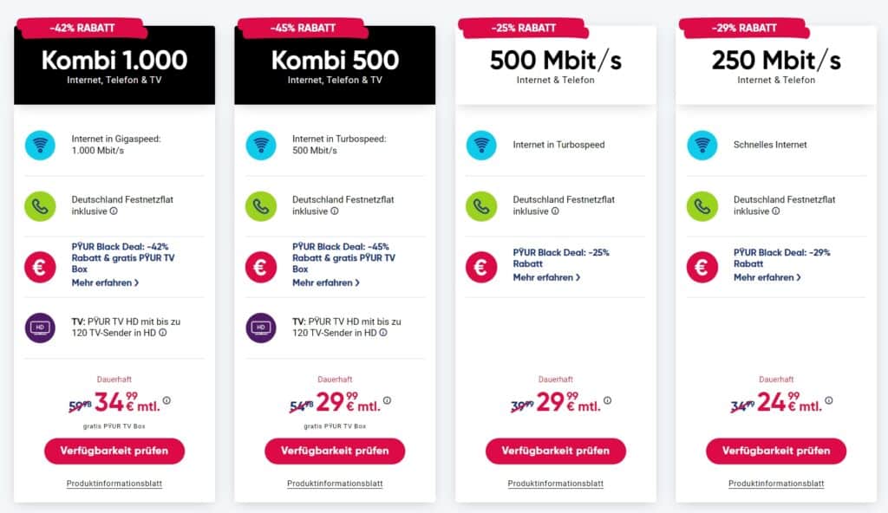
Task: Select the euro icon on the 250 Mbit/s plan
Action: coord(703,265)
